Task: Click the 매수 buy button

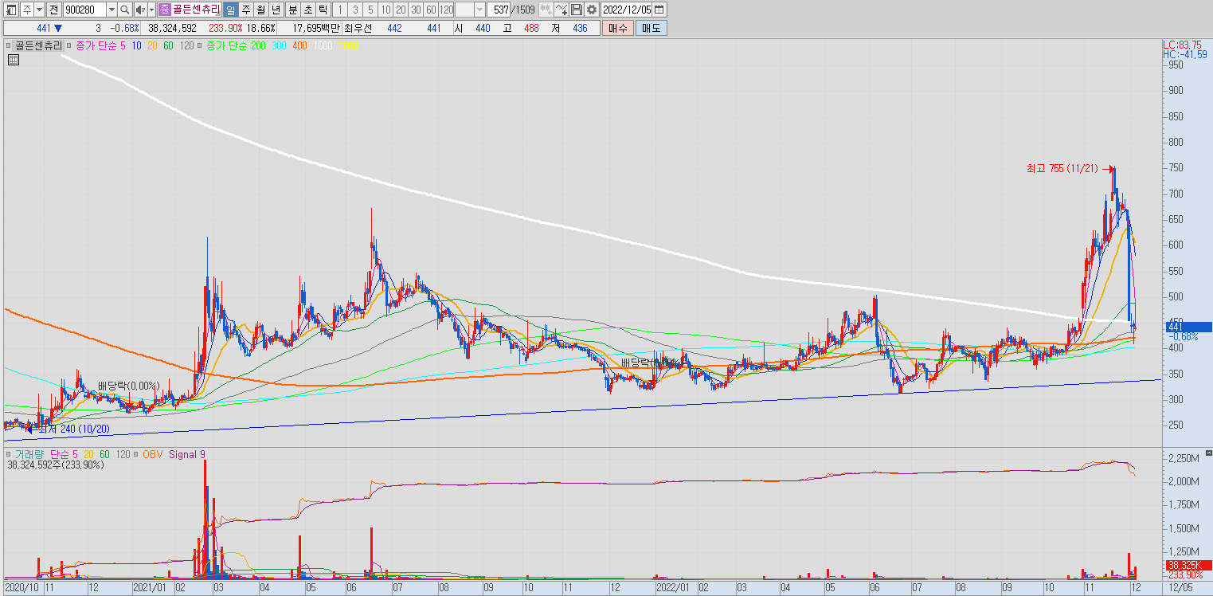Action: 618,28
